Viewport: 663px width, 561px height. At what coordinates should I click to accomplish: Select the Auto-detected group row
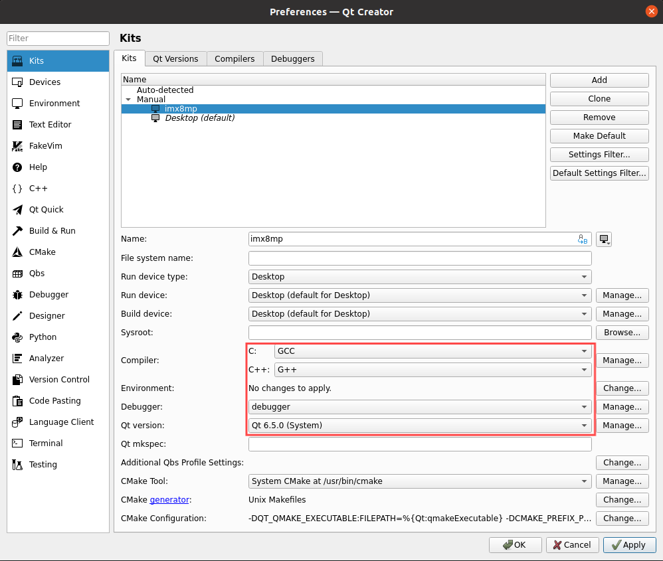point(333,90)
